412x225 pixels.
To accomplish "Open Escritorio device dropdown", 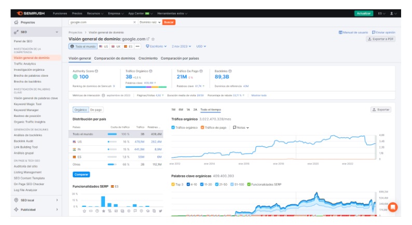I will tap(156, 47).
